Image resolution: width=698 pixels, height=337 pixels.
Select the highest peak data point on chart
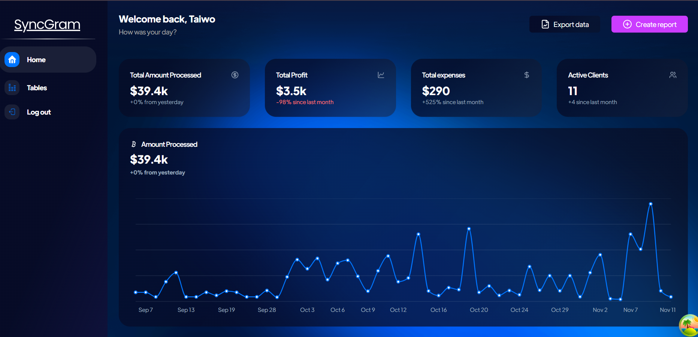[x=650, y=204]
